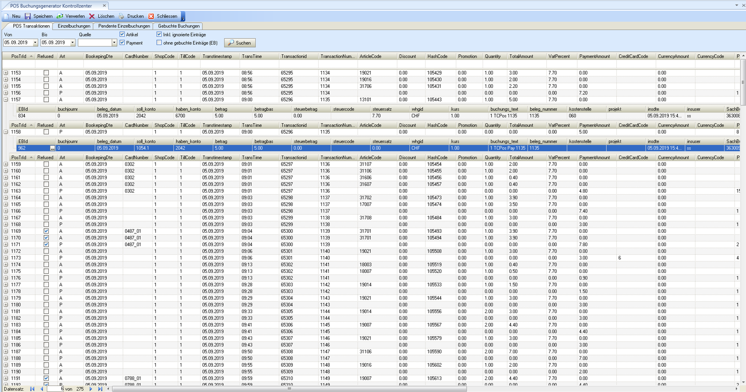This screenshot has height=392, width=746.
Task: Uncheck the Artikel checkbox
Action: pyautogui.click(x=122, y=35)
